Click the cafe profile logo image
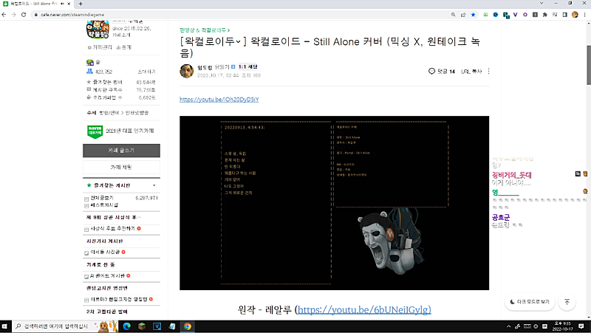591x333 pixels. [x=98, y=30]
